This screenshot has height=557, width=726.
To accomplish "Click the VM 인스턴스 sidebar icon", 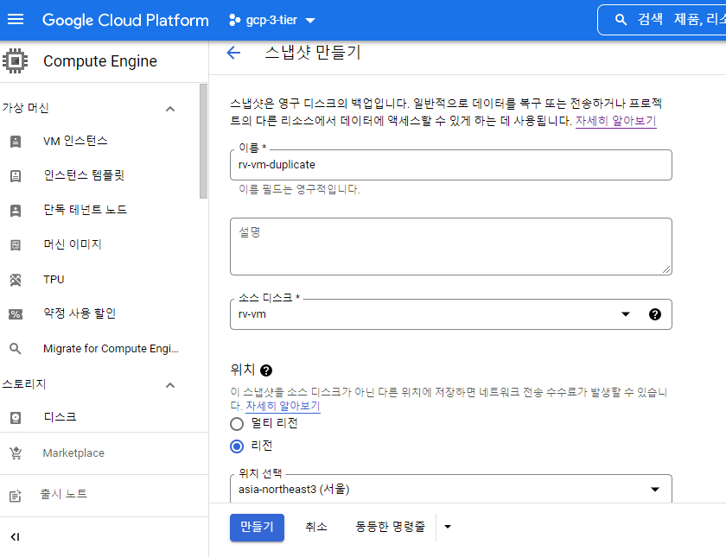I will [x=16, y=141].
